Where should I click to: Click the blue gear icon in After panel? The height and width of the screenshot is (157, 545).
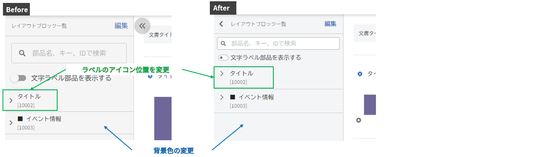pyautogui.click(x=360, y=74)
